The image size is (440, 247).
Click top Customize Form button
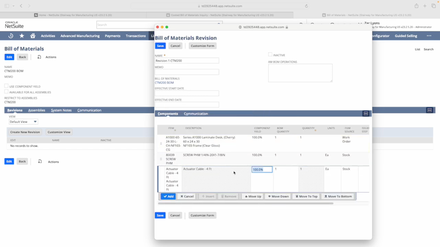[202, 46]
